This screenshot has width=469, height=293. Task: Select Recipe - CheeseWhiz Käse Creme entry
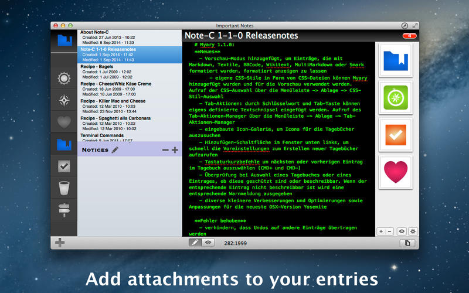click(130, 89)
